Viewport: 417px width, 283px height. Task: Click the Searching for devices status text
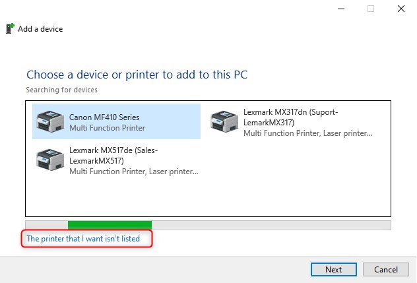62,90
